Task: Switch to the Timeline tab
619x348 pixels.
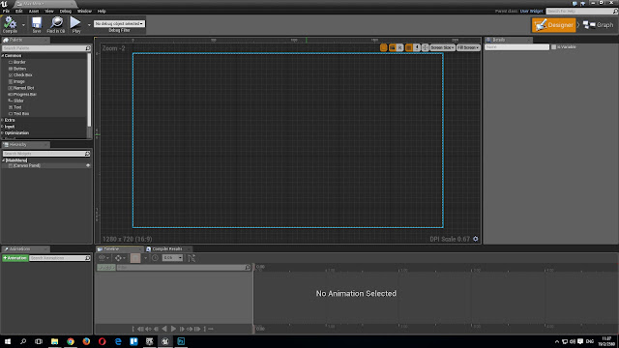Action: 120,249
